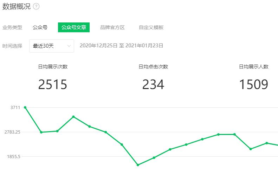
Task: Switch to the 自定义模板 tab
Action: coord(151,27)
